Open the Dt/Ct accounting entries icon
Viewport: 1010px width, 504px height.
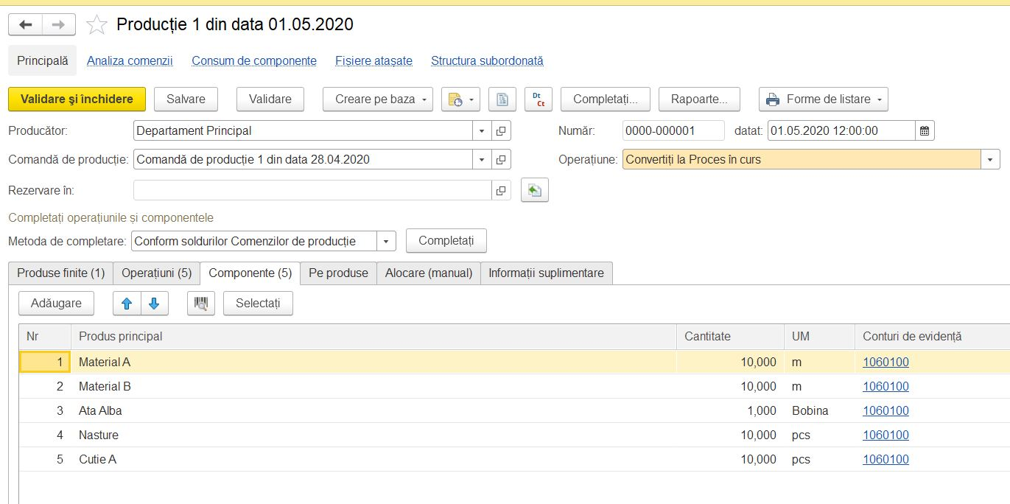click(x=539, y=99)
